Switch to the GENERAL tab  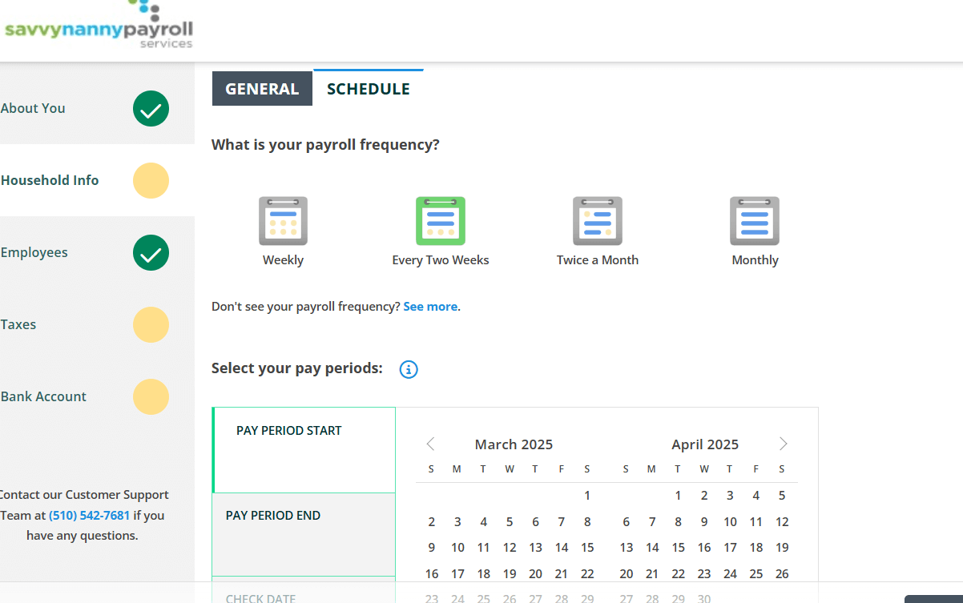262,88
